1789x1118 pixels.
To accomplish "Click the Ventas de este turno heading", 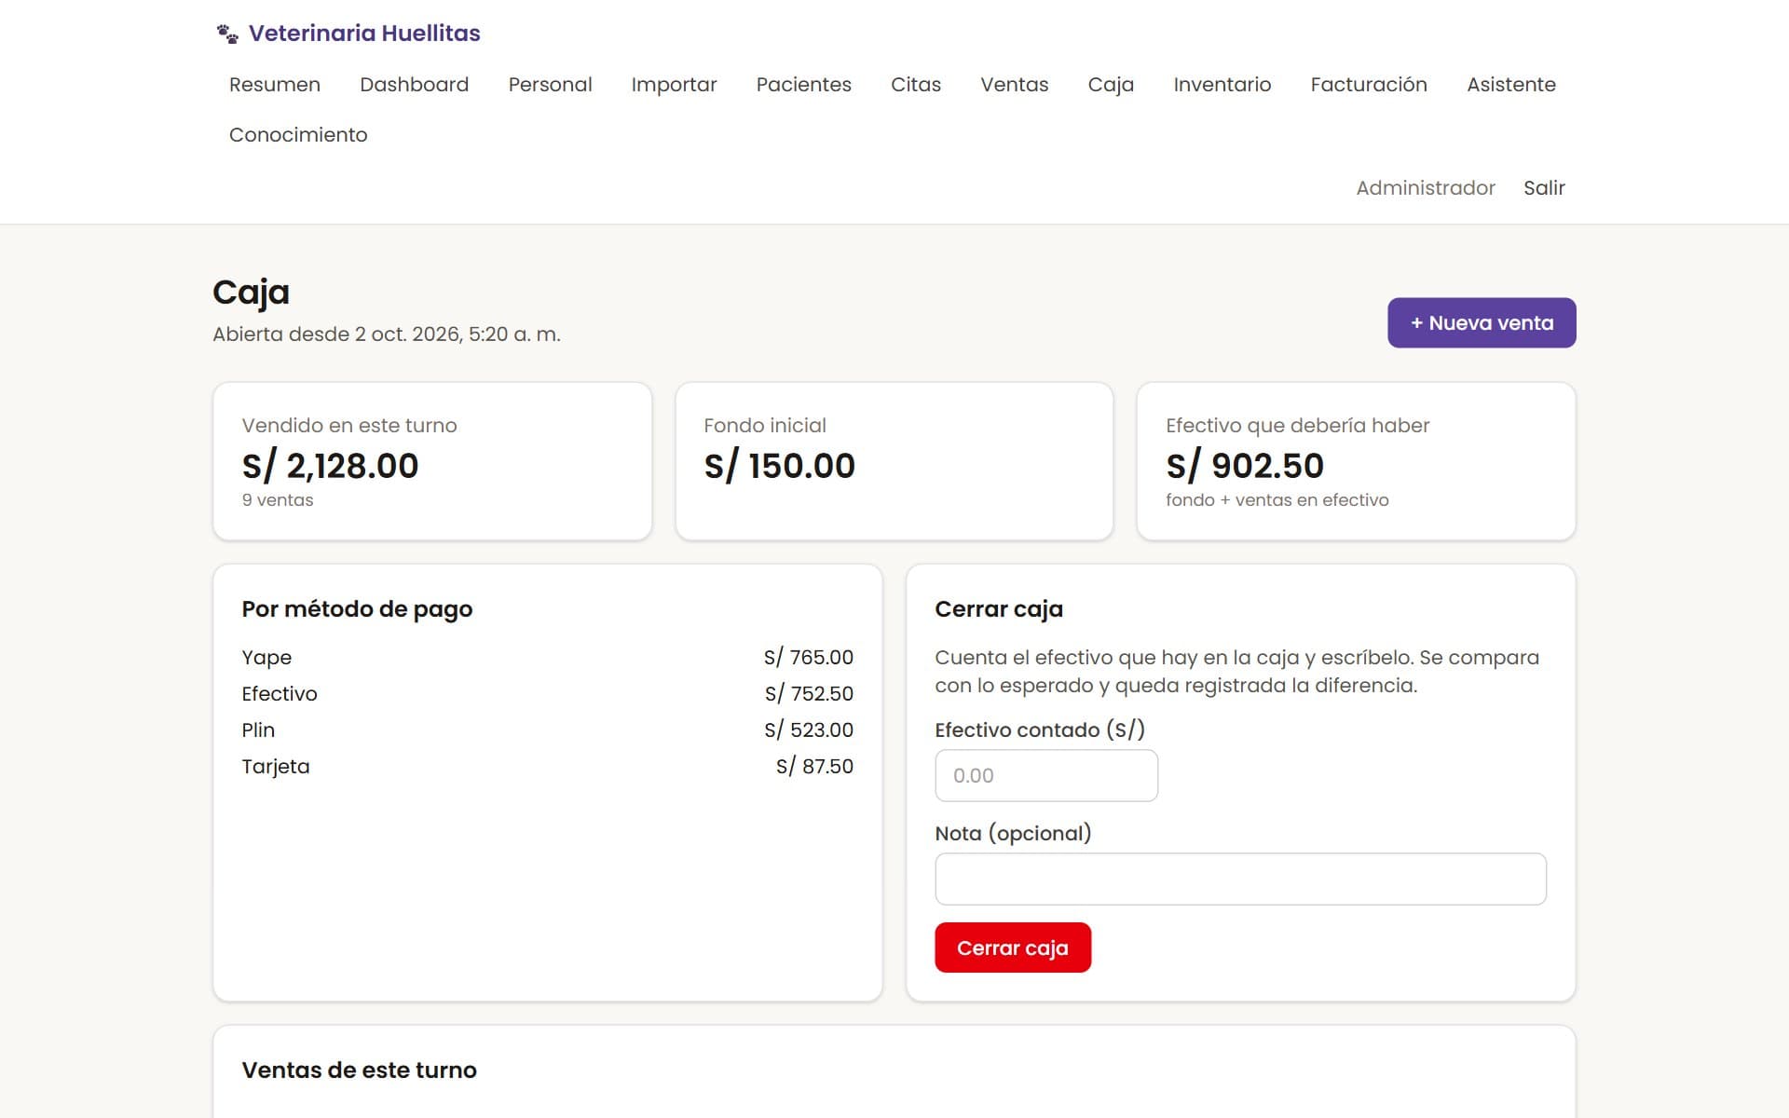I will click(359, 1070).
